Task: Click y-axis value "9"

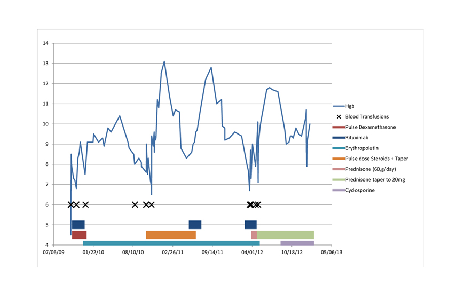Action: (x=47, y=144)
